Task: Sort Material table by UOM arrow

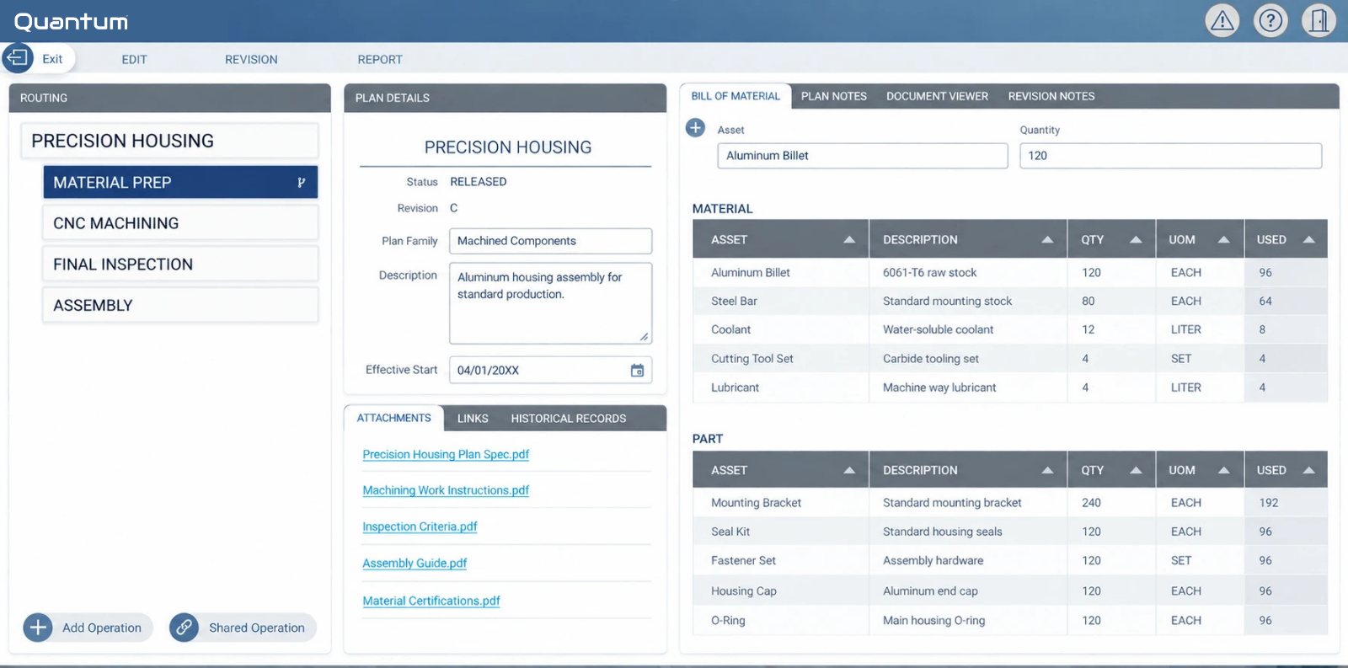Action: 1223,240
